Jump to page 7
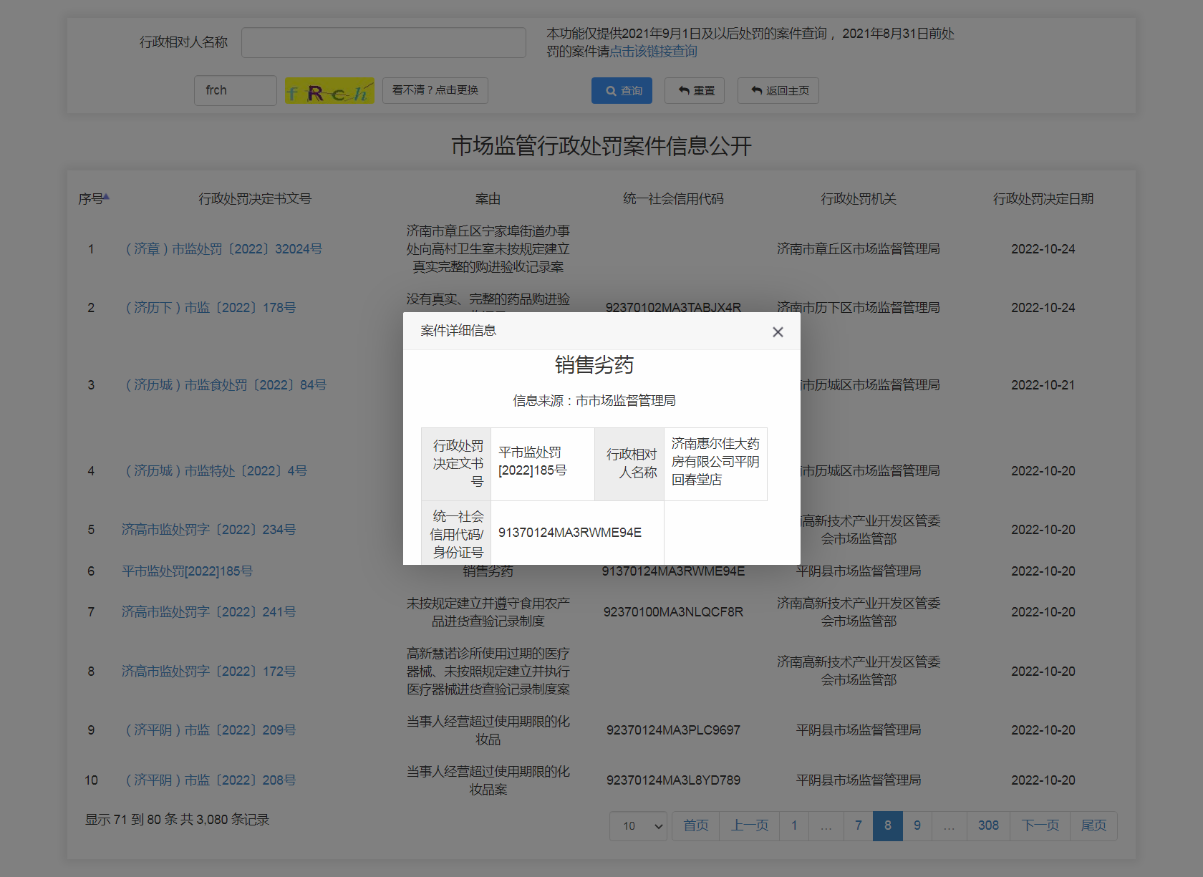Screen dimensions: 1203x877 click(859, 826)
